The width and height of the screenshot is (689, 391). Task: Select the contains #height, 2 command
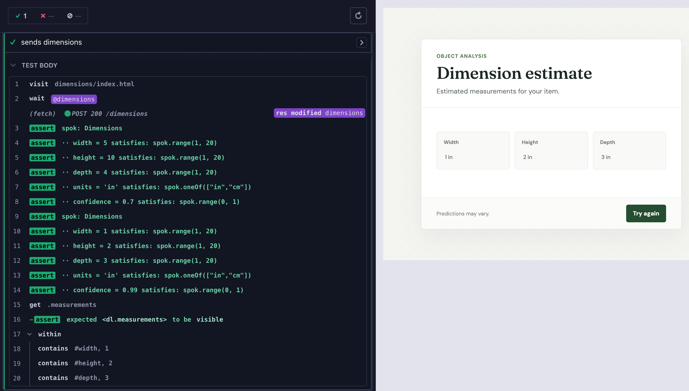click(x=188, y=363)
